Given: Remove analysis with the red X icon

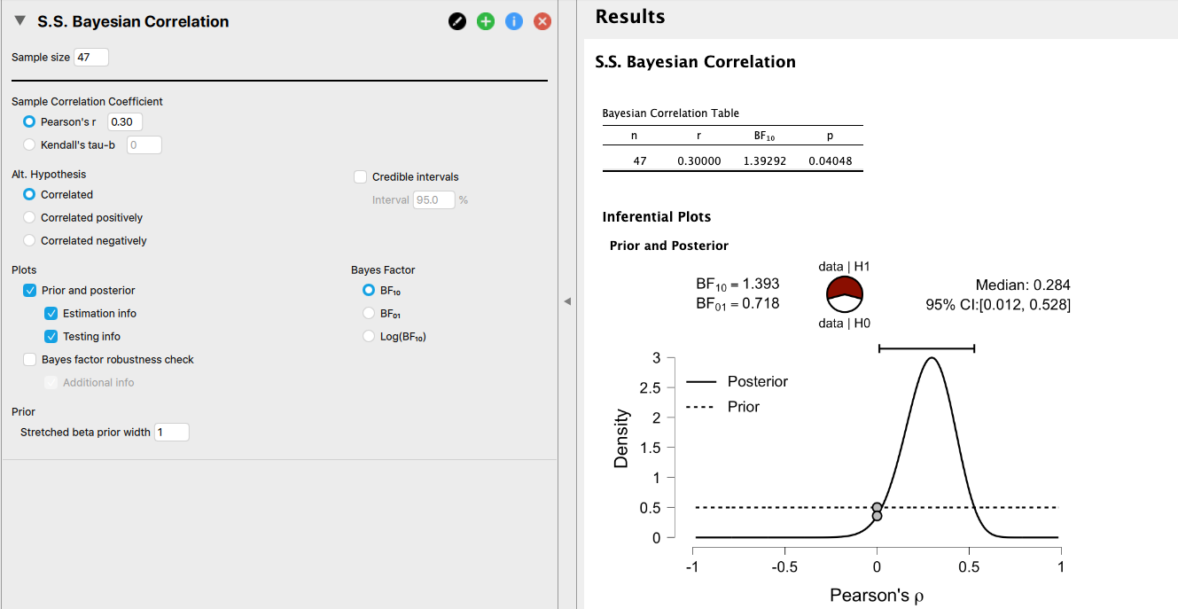Looking at the screenshot, I should 542,21.
